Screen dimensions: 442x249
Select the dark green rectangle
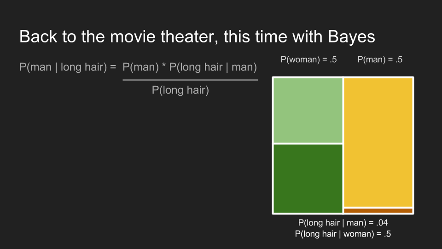point(308,178)
